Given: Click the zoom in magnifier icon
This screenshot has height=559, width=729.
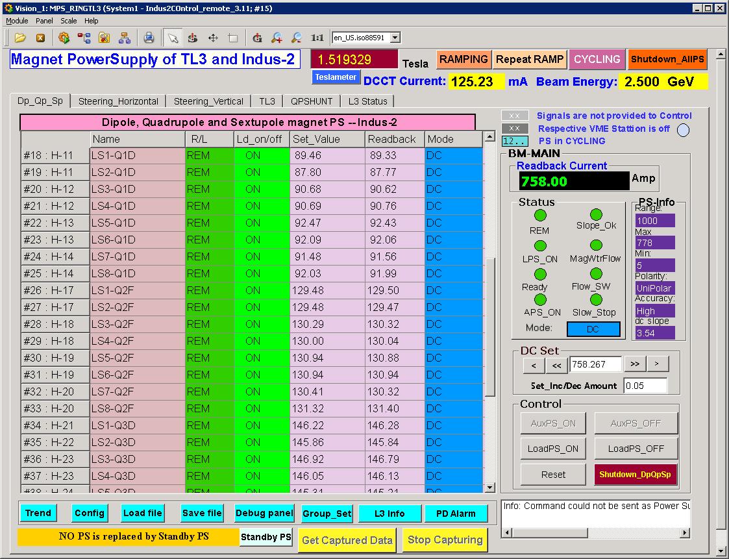Looking at the screenshot, I should click(277, 38).
